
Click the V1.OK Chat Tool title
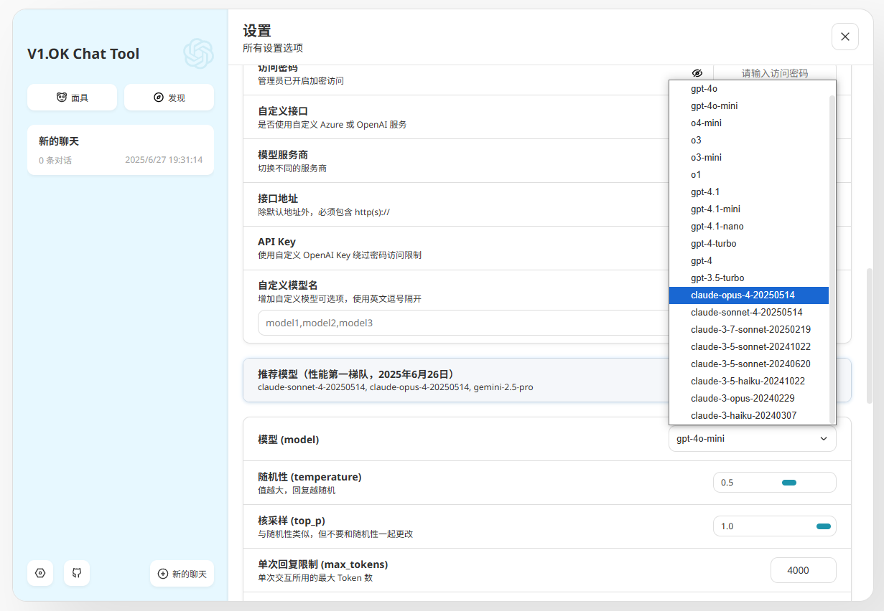click(x=83, y=54)
